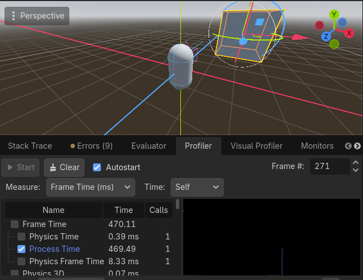Select the Process Time row label
Viewport: 363px width, 280px height.
(55, 249)
